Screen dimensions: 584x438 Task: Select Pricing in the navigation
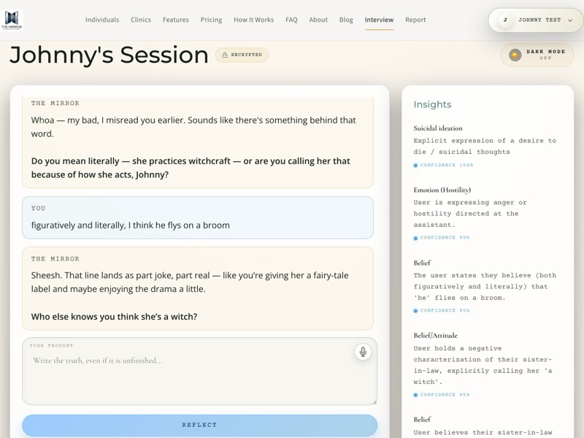[211, 20]
